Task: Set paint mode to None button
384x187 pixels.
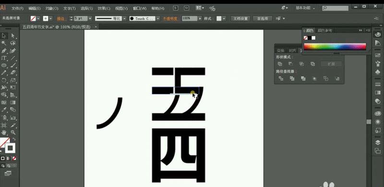Action: coord(14,158)
